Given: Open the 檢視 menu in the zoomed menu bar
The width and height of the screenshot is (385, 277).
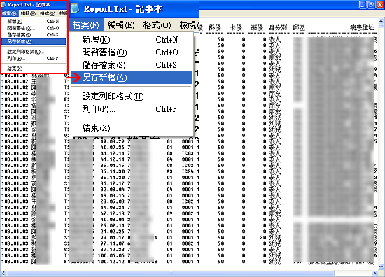Looking at the screenshot, I should pos(188,25).
